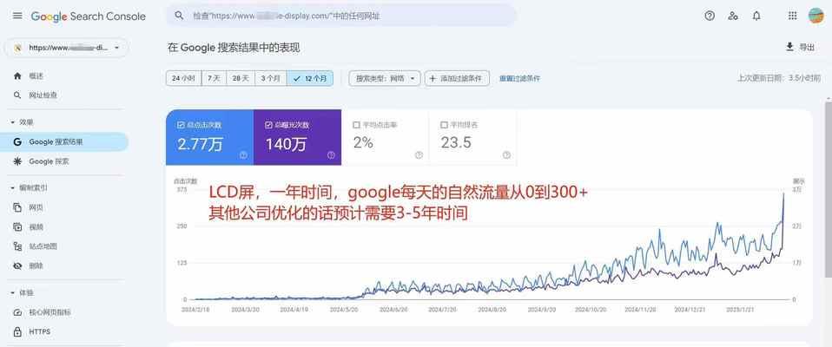Click the 导出 export label
Viewport: 832px width, 347px height.
pyautogui.click(x=807, y=47)
